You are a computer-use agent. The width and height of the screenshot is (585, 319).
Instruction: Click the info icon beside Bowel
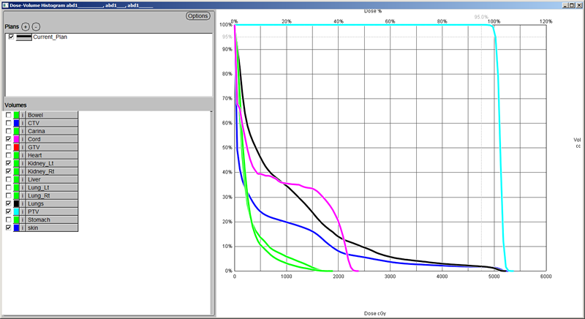(x=23, y=115)
